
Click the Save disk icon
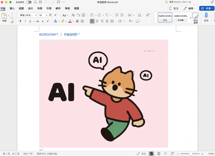[41, 2]
